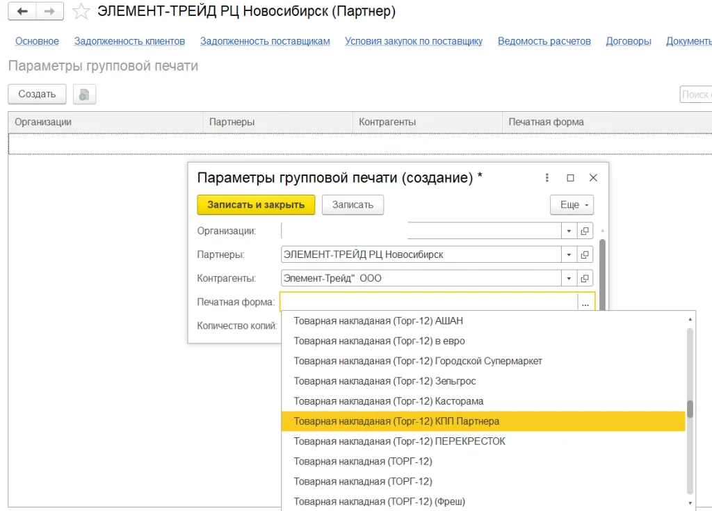
Task: Select Торг-12 КПП Партнера option
Action: (x=483, y=421)
